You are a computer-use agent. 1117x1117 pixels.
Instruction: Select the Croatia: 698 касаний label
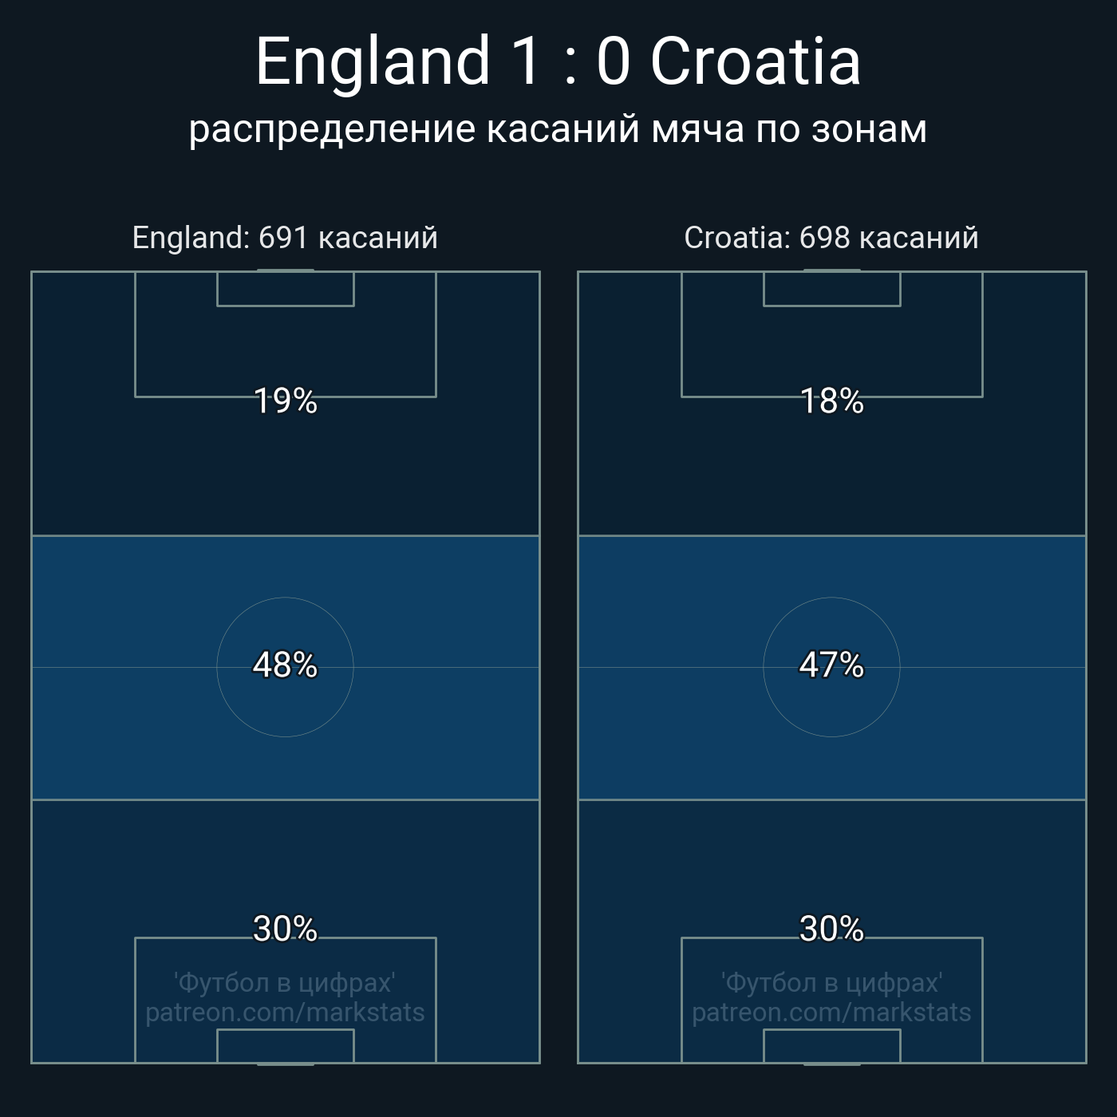[x=831, y=238]
